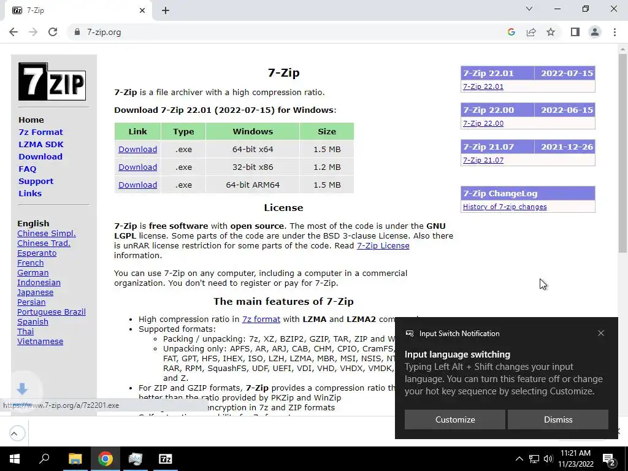This screenshot has height=471, width=628.
Task: Switch language to Chinese Trad.
Action: [x=44, y=243]
